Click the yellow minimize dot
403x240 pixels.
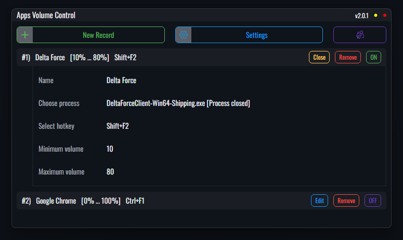(375, 16)
